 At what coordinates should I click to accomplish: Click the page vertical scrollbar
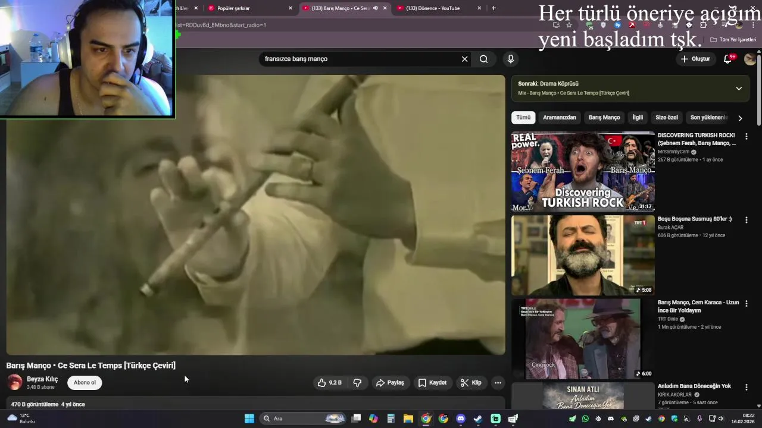pos(758,89)
